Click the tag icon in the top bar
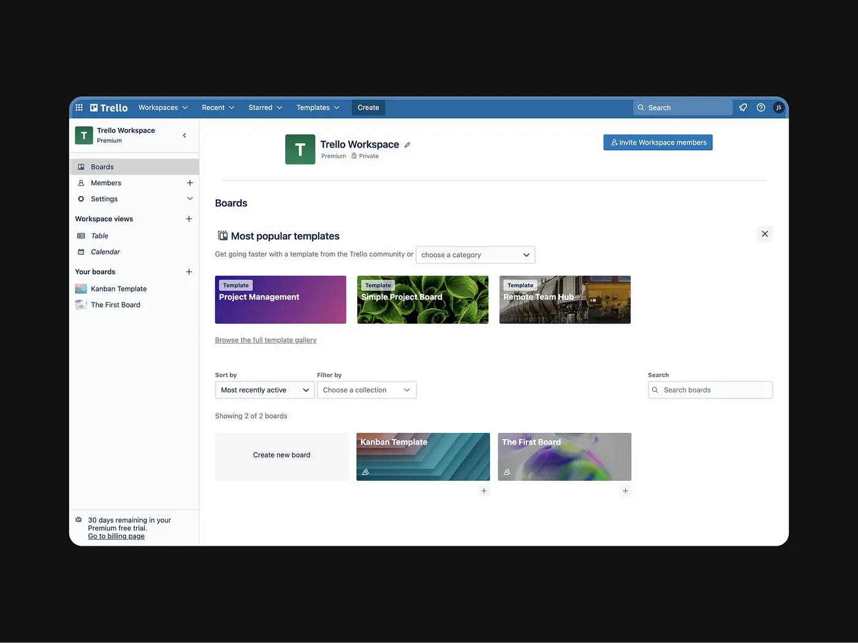 coord(743,107)
